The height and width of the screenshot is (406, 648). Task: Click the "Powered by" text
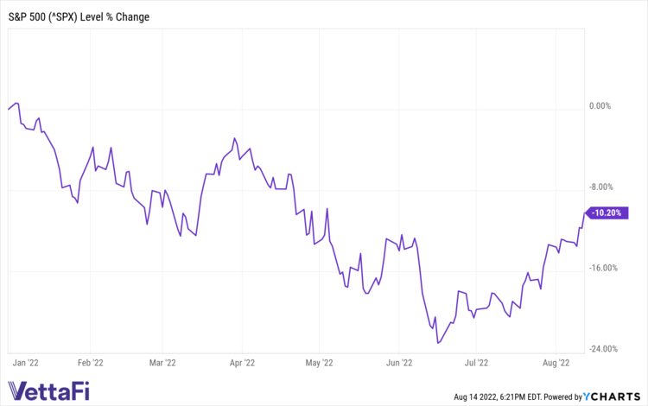pos(568,397)
